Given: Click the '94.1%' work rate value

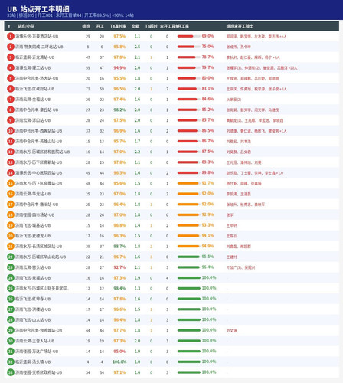Looking at the screenshot, I should 207,236.
